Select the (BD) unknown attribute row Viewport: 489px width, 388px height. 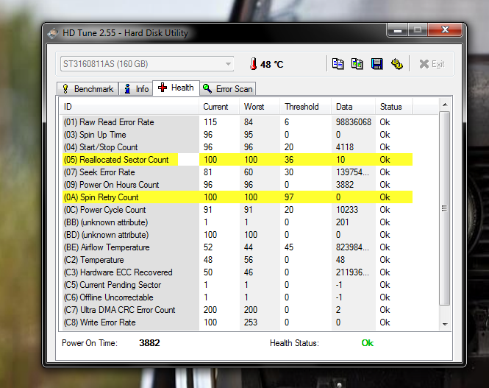click(236, 235)
